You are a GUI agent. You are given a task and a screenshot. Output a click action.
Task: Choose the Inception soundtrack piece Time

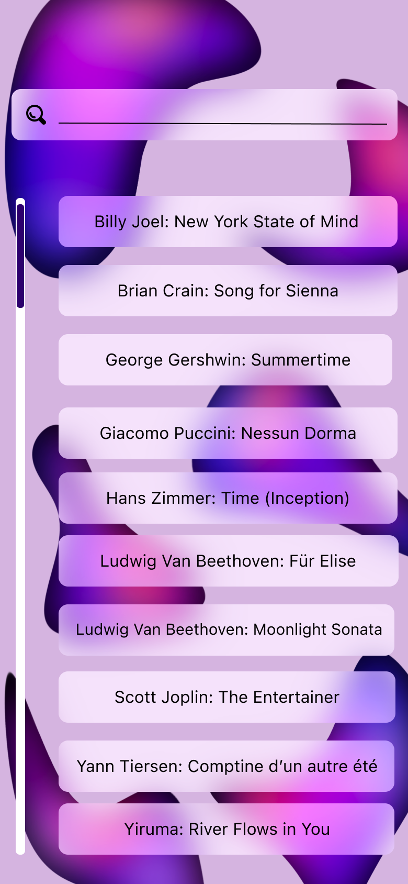point(228,498)
